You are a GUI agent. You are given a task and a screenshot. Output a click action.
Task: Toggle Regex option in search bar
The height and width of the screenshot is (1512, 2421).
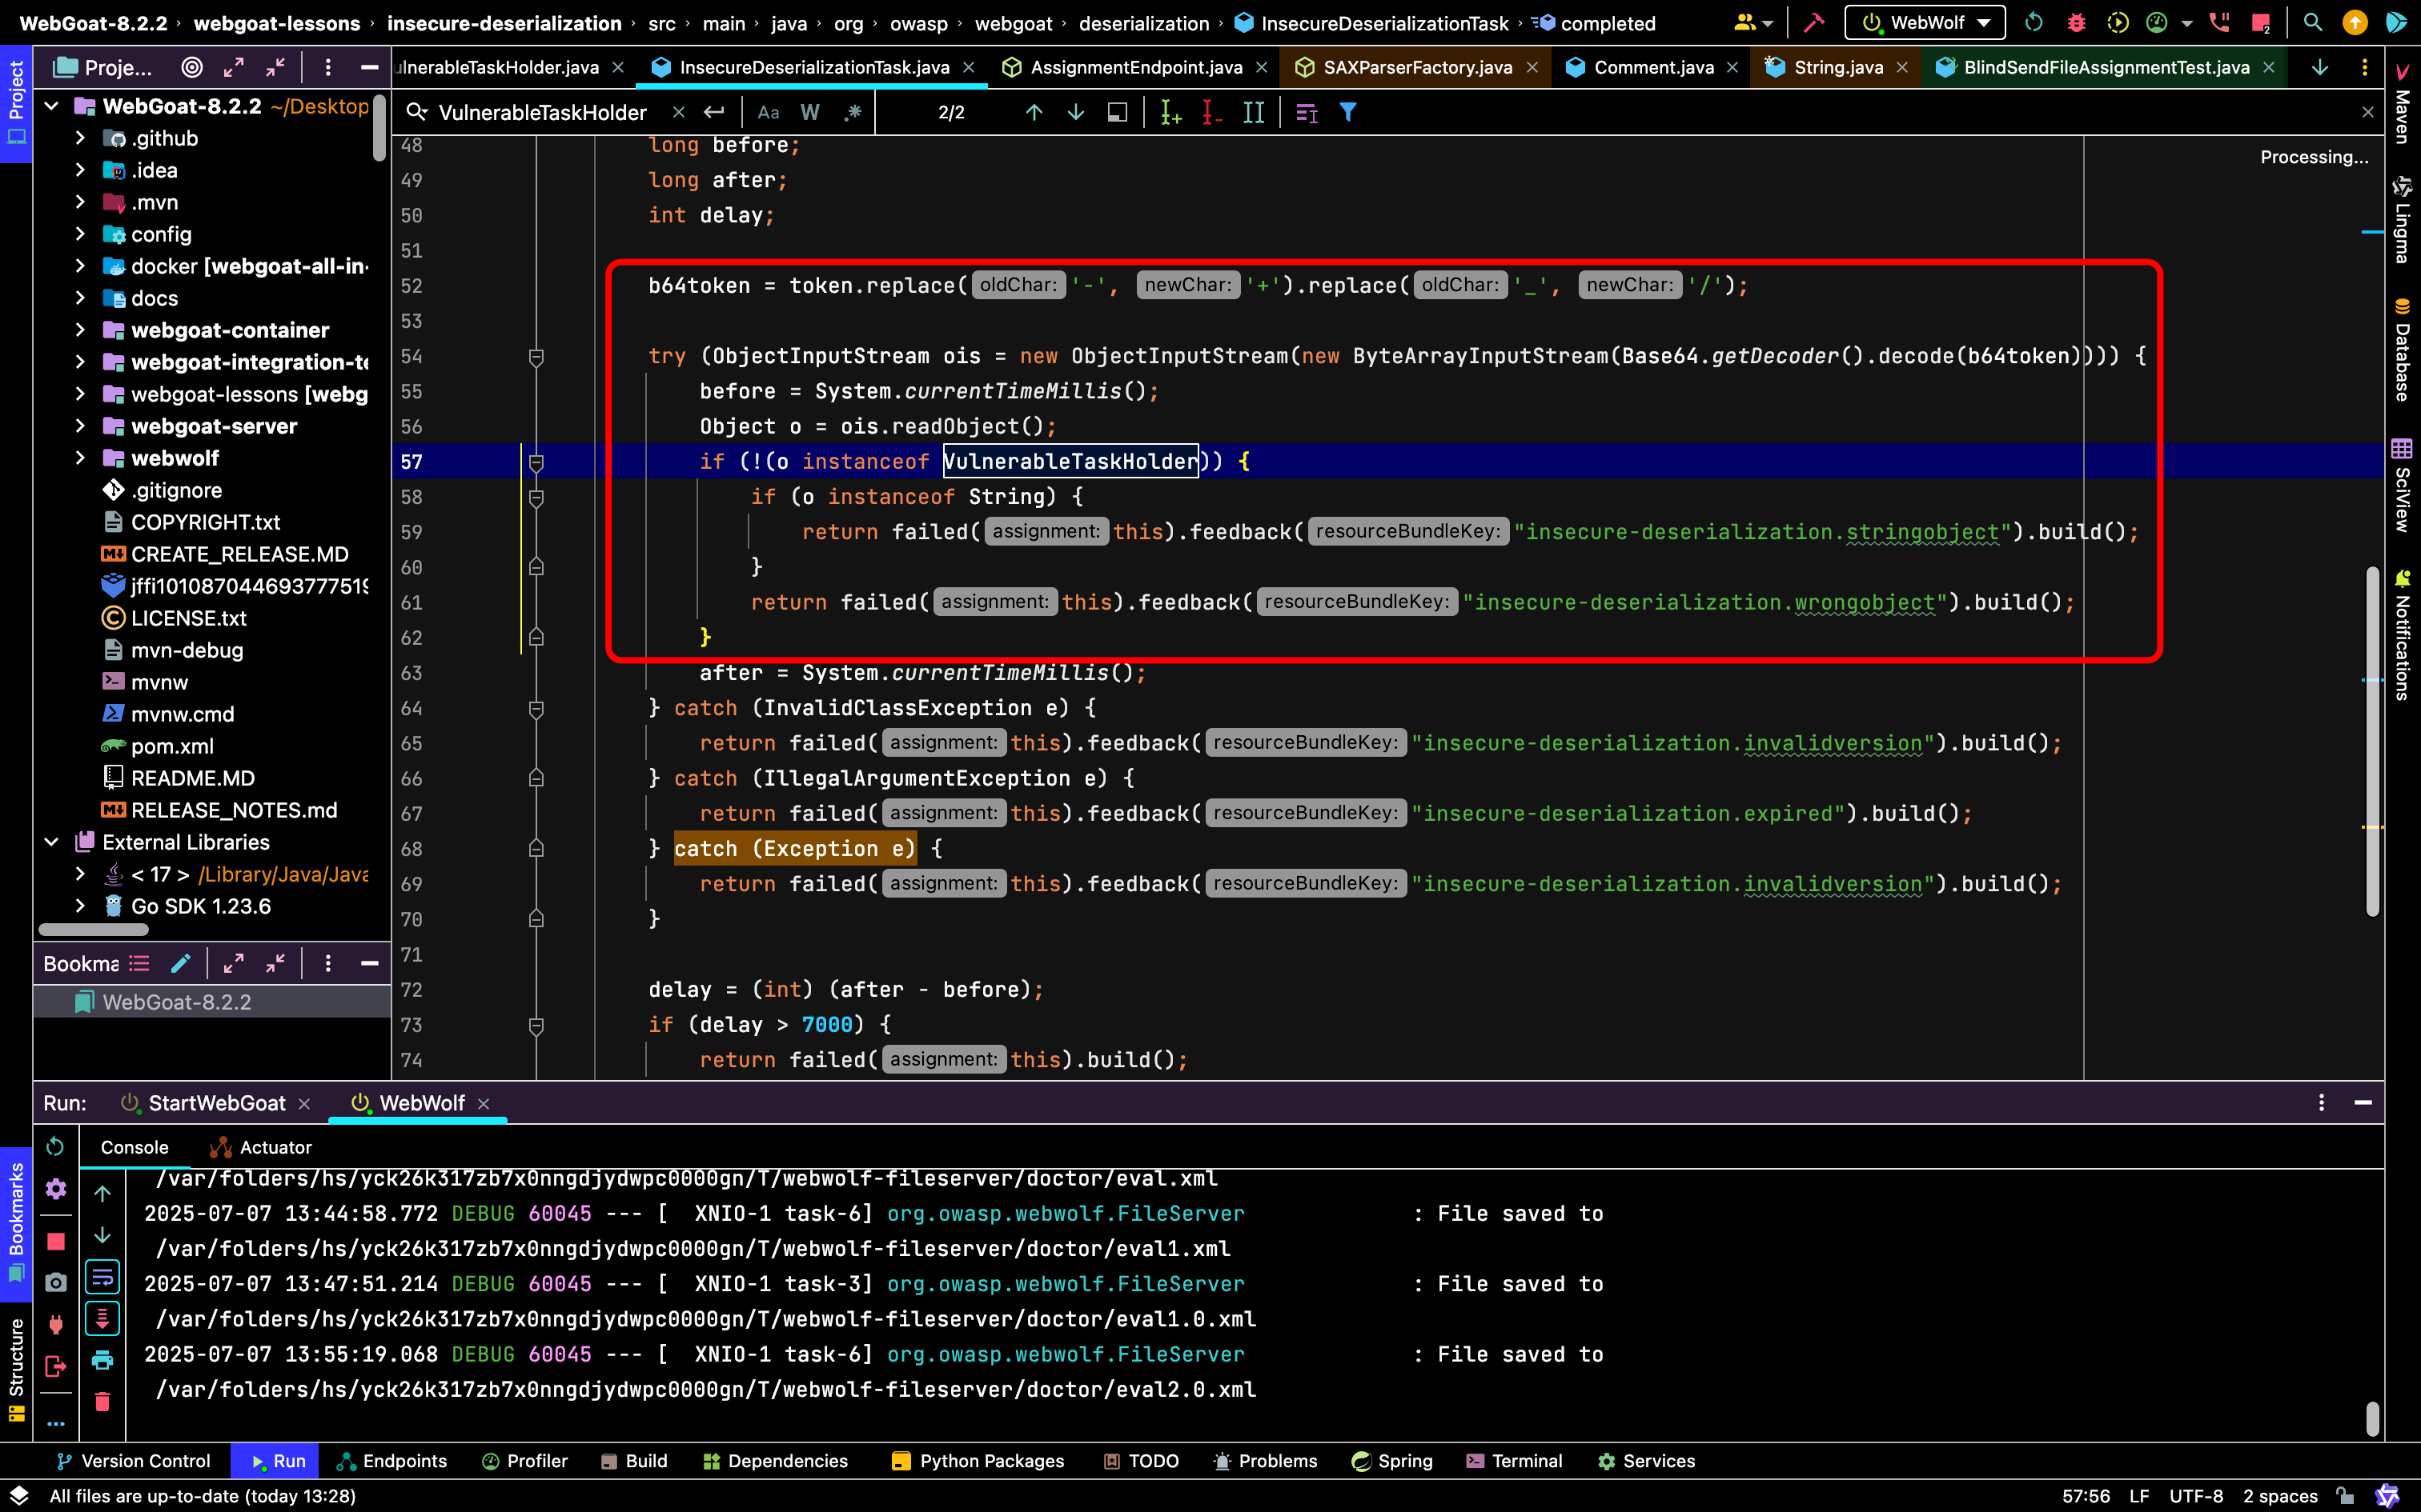pos(853,113)
